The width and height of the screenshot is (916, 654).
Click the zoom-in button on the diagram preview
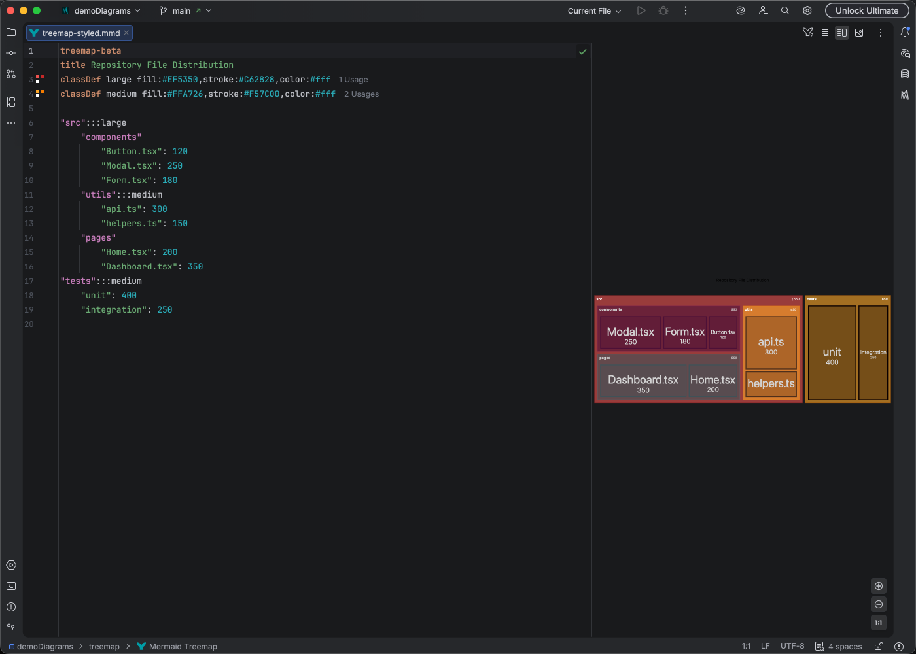pyautogui.click(x=879, y=586)
